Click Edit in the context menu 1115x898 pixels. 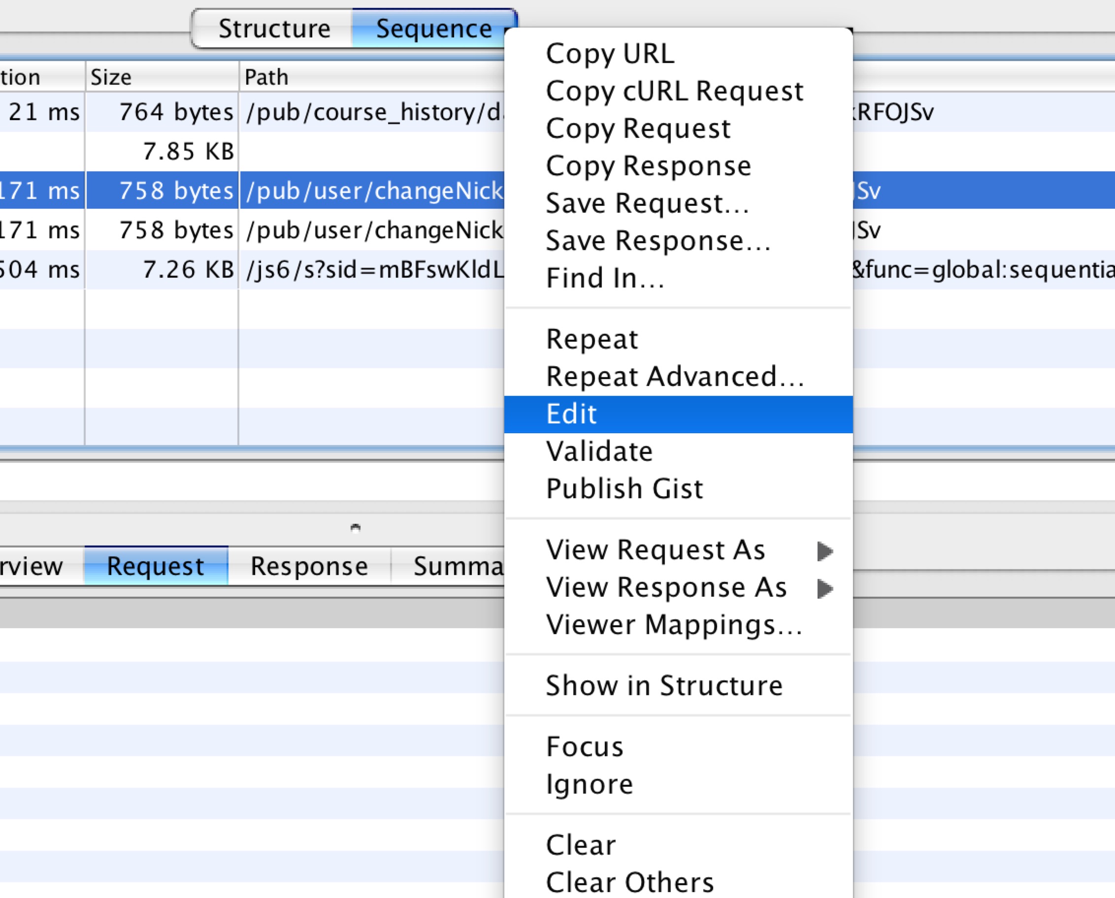(x=572, y=415)
